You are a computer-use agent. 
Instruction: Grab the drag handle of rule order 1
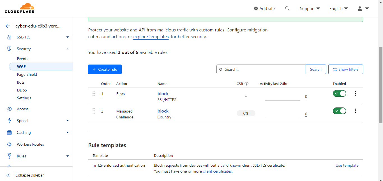[94, 93]
